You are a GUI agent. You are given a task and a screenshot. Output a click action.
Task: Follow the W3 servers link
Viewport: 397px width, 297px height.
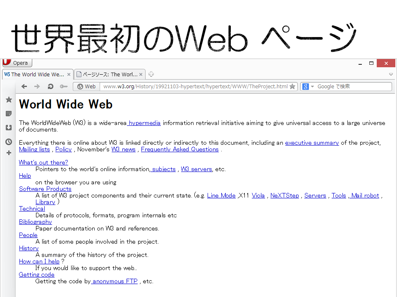(196, 169)
